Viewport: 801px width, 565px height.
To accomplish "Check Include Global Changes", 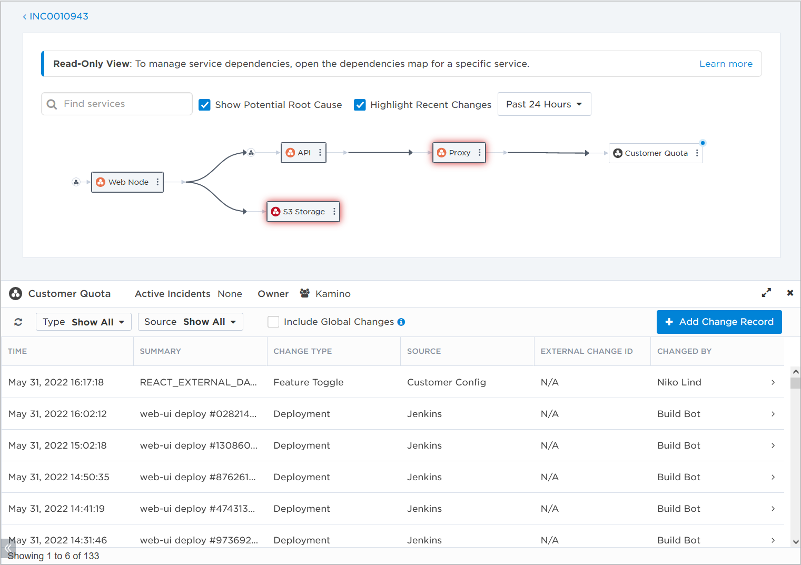I will 273,322.
